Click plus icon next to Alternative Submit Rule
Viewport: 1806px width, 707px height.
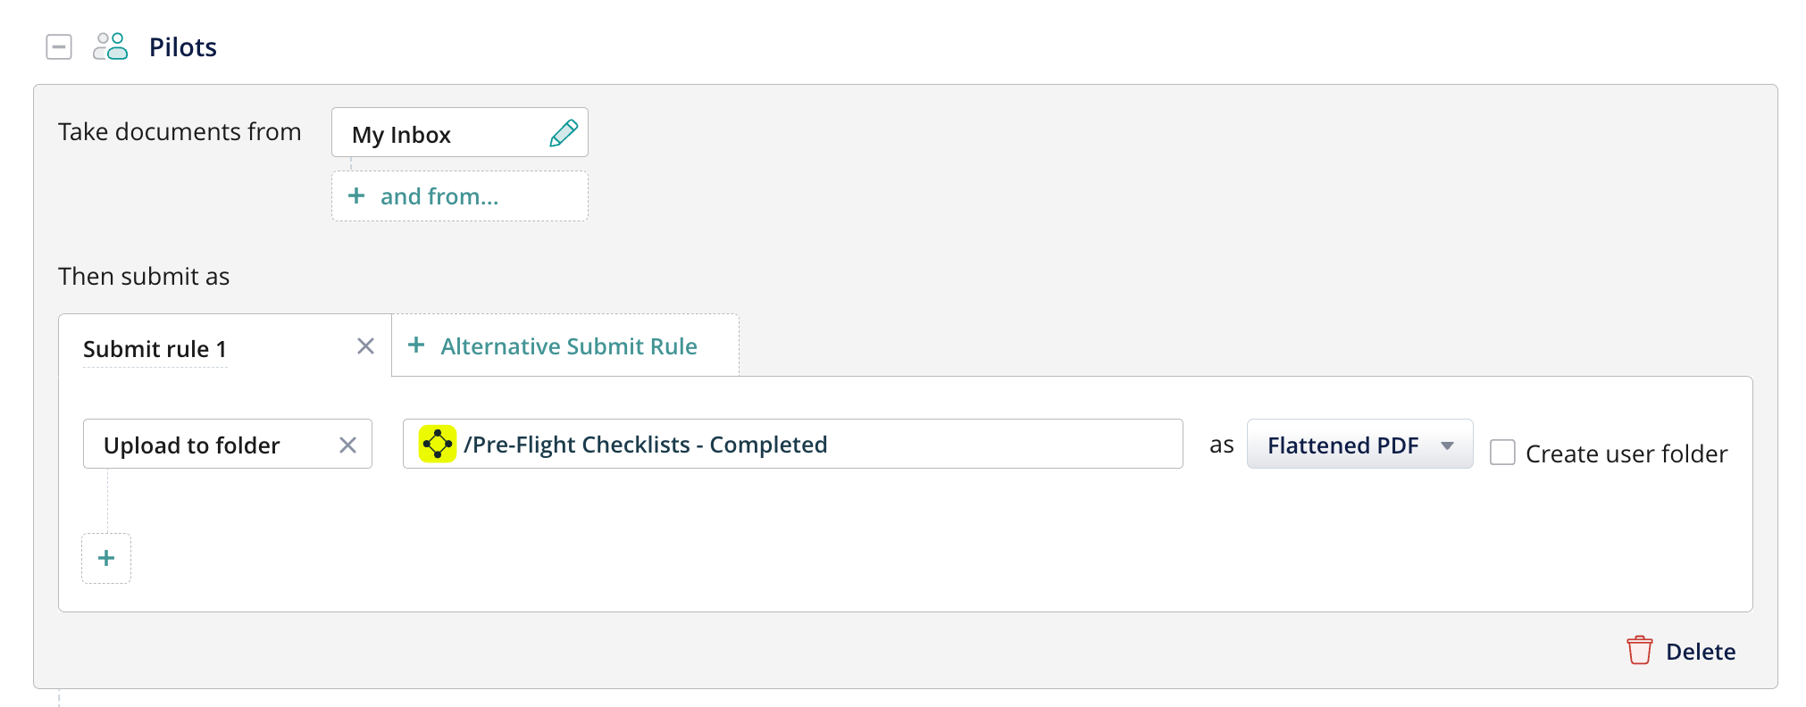pyautogui.click(x=416, y=345)
